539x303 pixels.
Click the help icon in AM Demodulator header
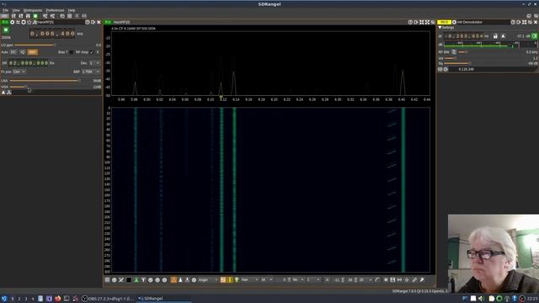pos(513,22)
